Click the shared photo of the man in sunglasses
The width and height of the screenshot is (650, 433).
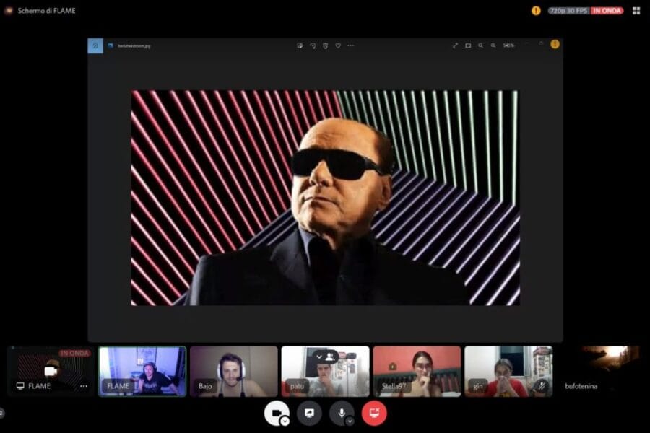point(326,198)
